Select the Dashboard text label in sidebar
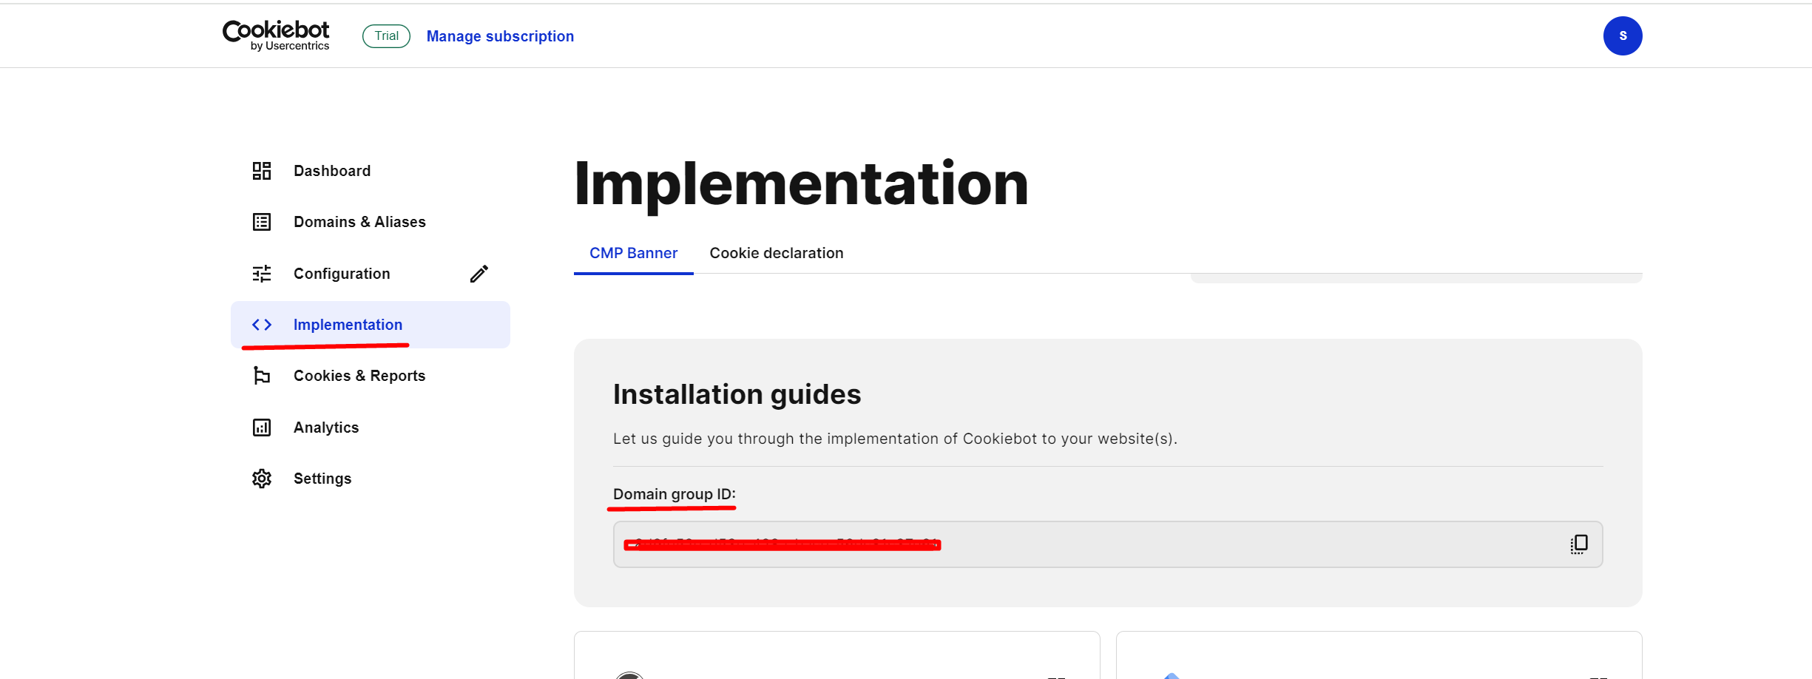This screenshot has height=679, width=1812. click(x=332, y=171)
